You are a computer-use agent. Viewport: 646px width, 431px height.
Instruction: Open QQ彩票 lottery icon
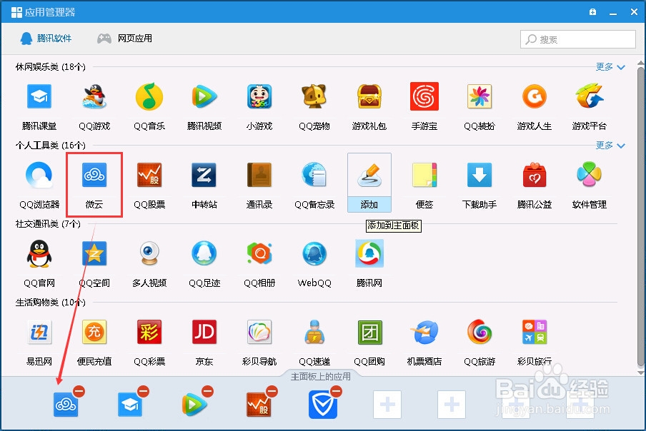149,333
